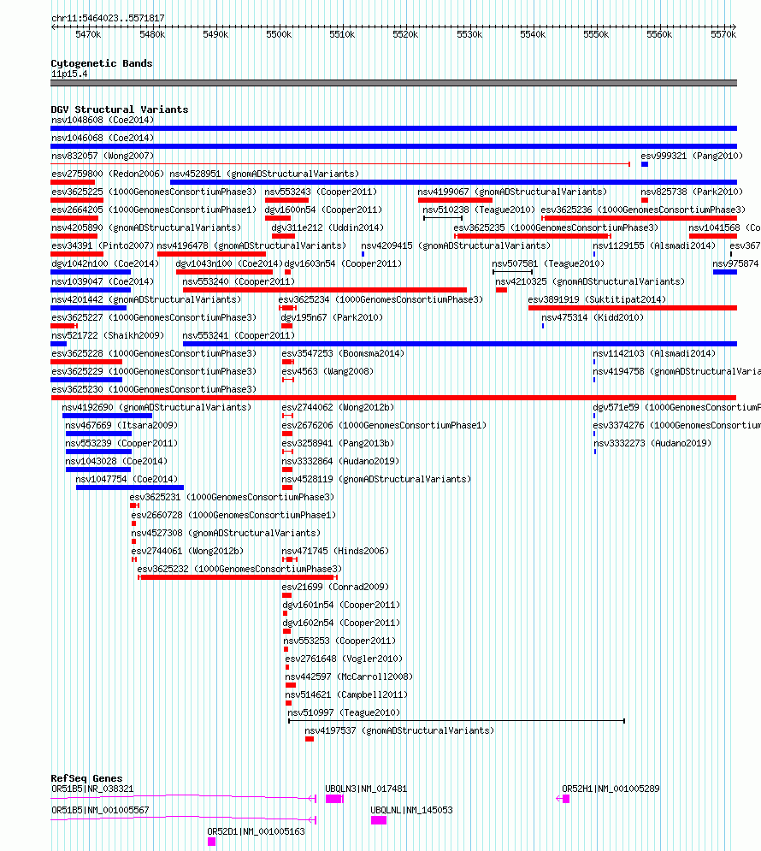Click the blue bar under nsv1046068 (Coe2014)
Screen dimensions: 761x851
[x=393, y=146]
